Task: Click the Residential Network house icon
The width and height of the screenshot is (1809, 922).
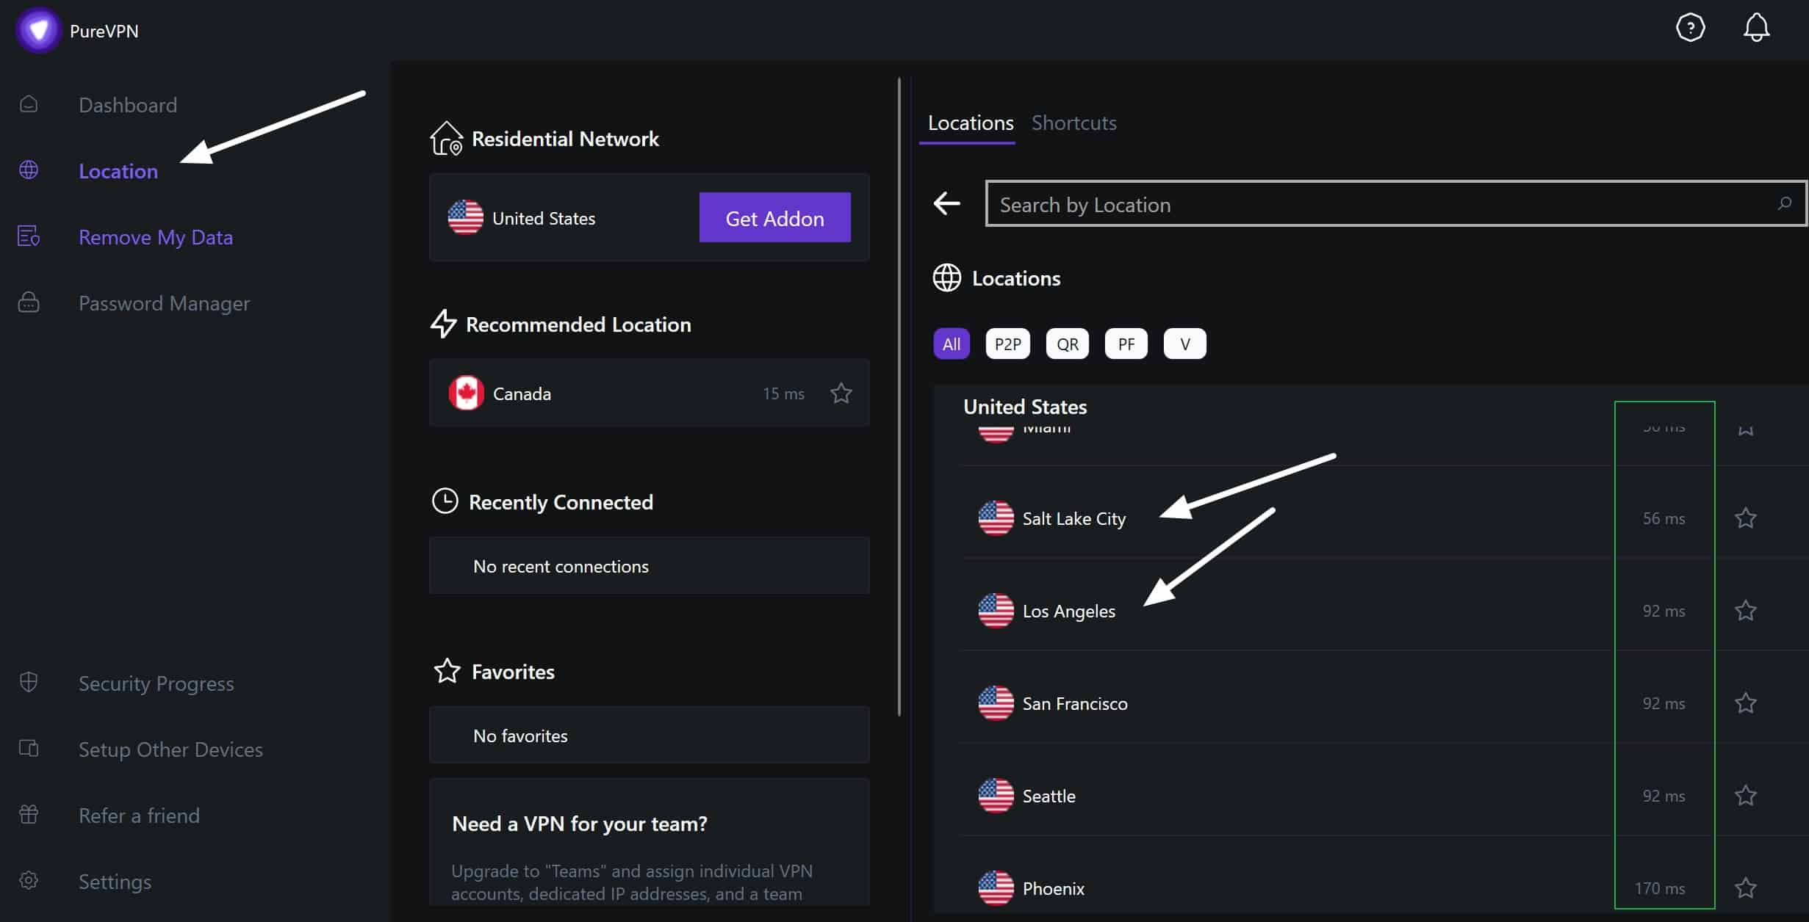Action: [446, 138]
